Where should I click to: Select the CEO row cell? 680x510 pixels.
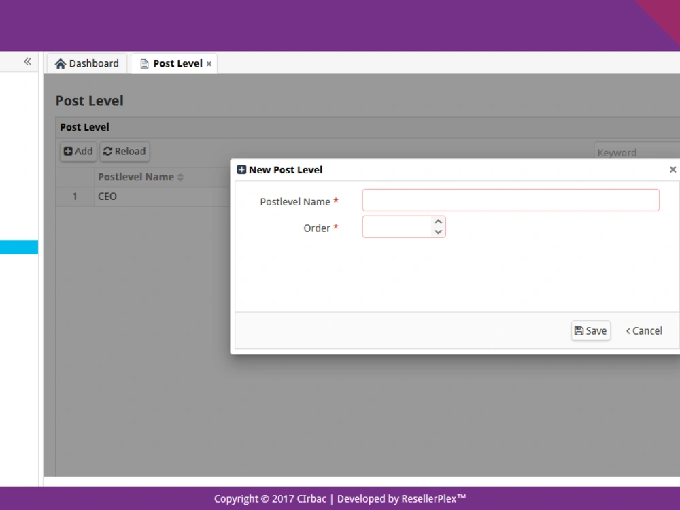(163, 197)
